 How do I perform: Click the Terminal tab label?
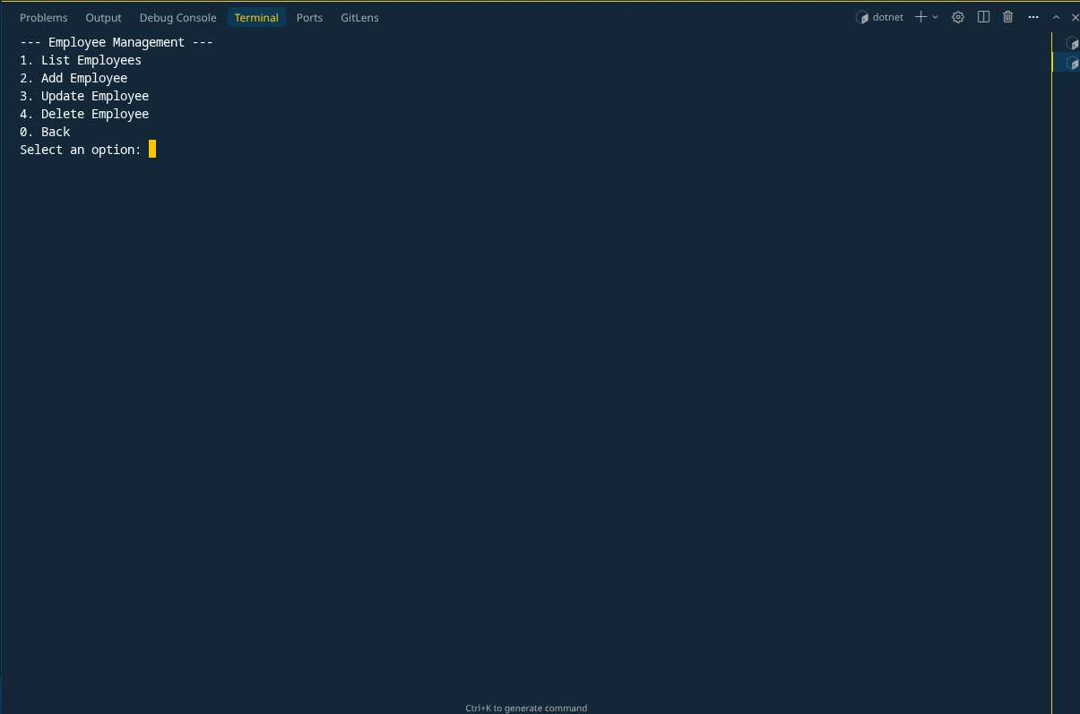[x=256, y=17]
